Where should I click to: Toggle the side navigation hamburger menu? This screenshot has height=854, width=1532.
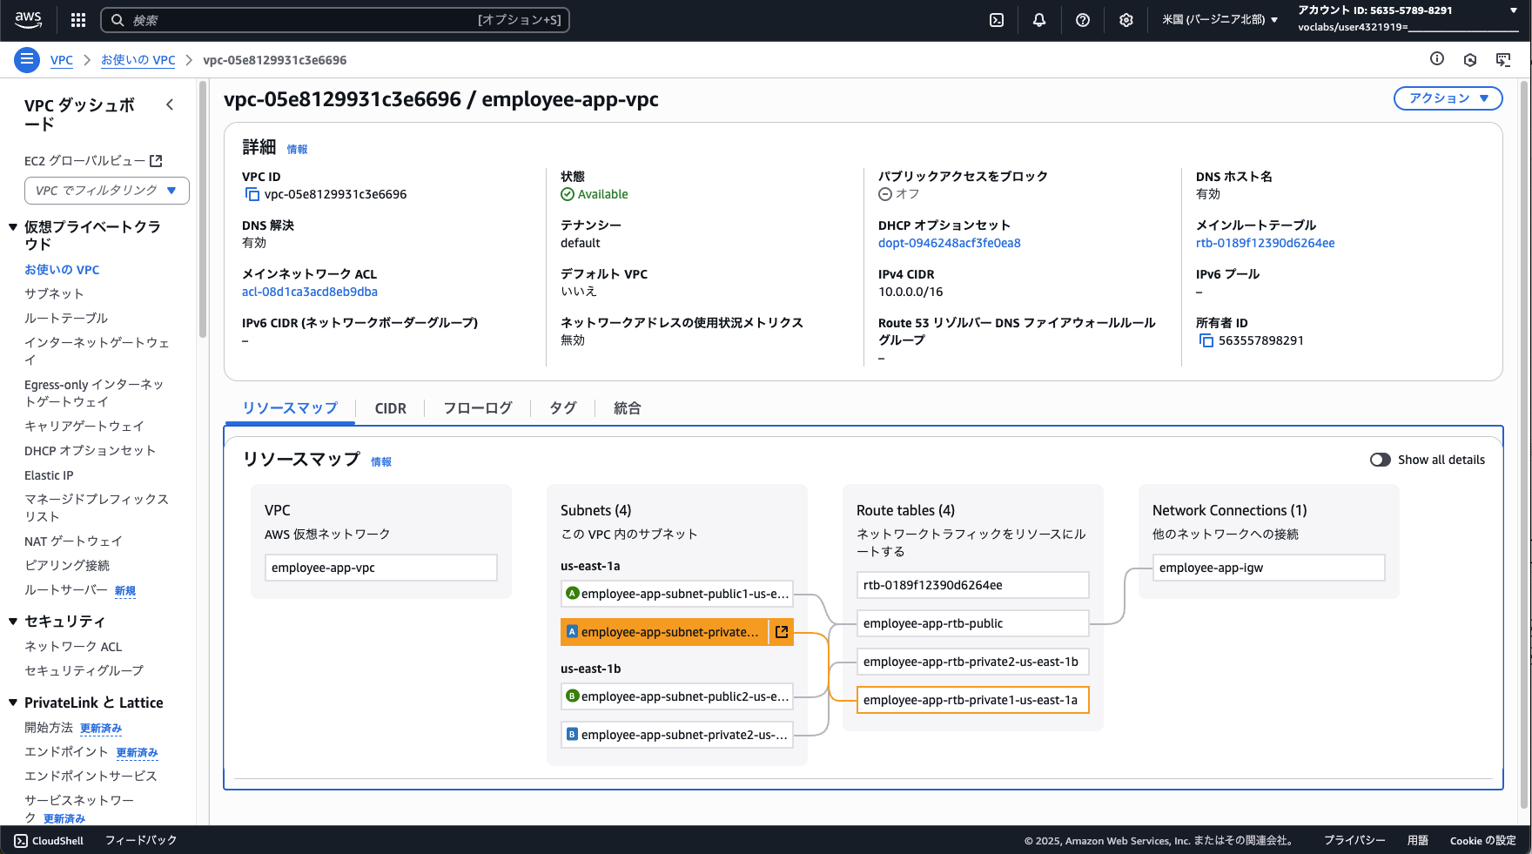(x=27, y=60)
